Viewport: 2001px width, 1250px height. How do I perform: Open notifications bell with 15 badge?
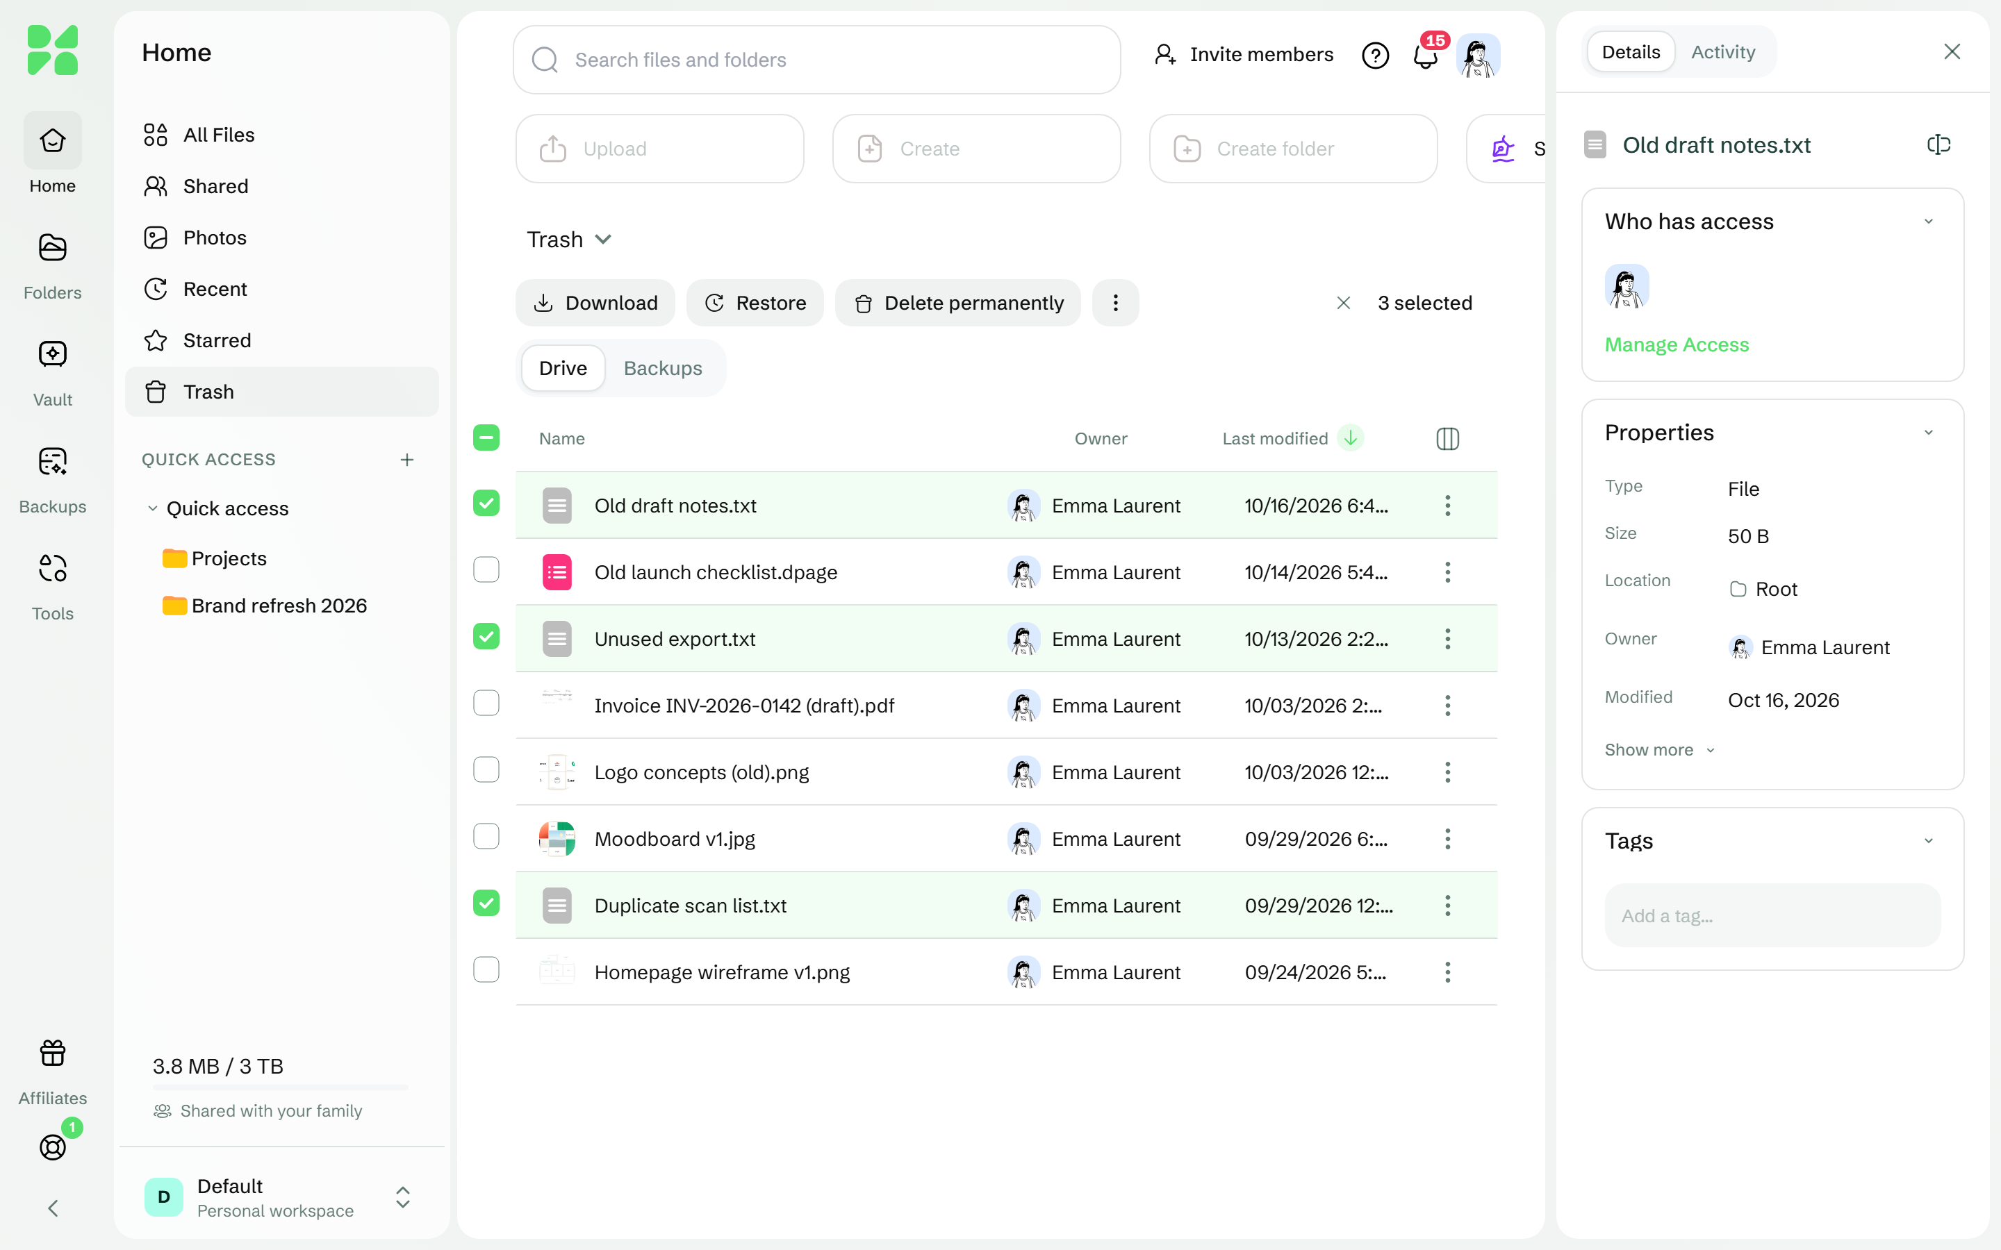[x=1426, y=56]
